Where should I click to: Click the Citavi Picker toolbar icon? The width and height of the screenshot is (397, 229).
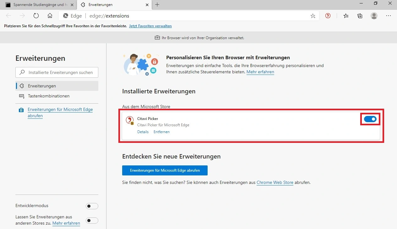click(x=328, y=16)
